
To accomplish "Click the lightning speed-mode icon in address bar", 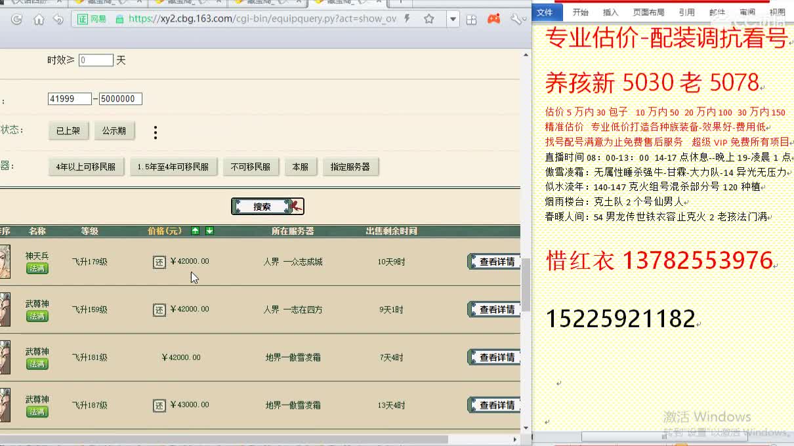I will [407, 19].
